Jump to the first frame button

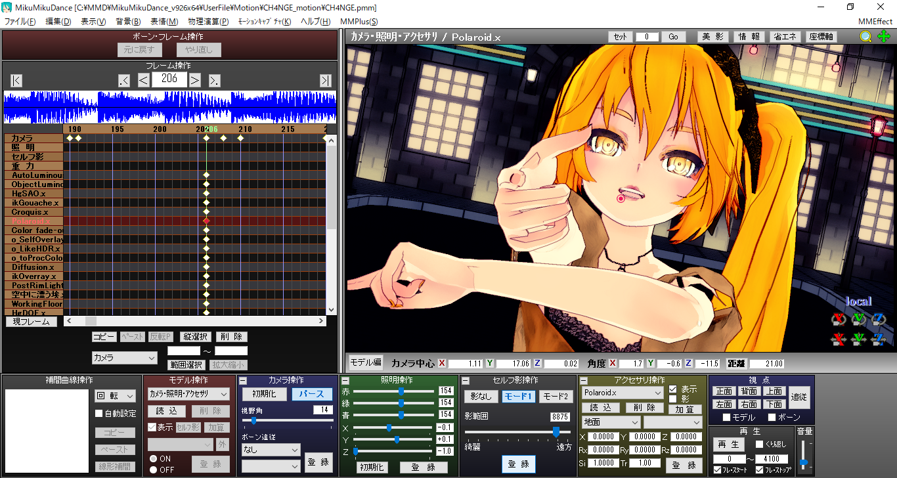pos(16,80)
